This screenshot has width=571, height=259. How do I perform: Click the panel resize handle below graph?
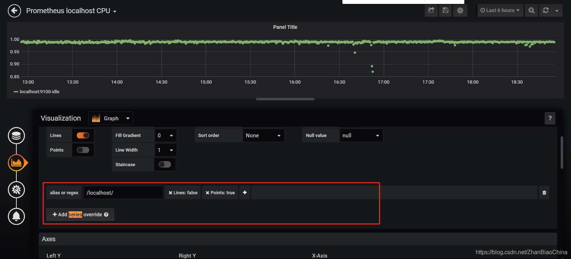(x=285, y=99)
